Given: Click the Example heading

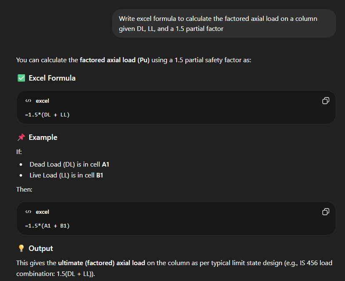Looking at the screenshot, I should click(x=43, y=137).
